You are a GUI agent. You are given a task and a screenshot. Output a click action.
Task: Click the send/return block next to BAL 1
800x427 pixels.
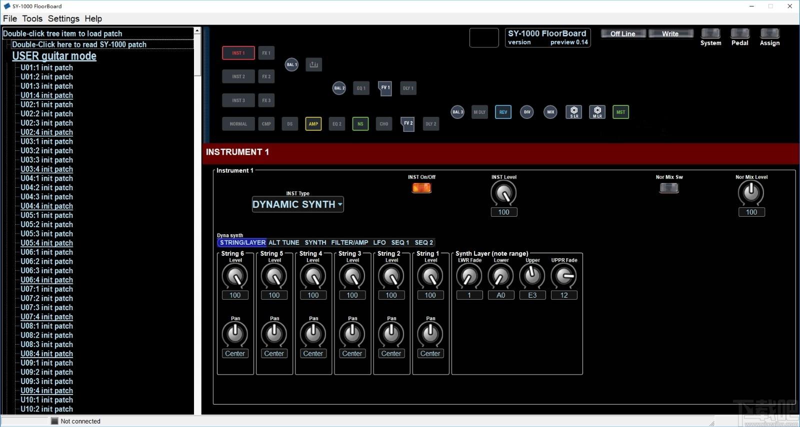314,64
